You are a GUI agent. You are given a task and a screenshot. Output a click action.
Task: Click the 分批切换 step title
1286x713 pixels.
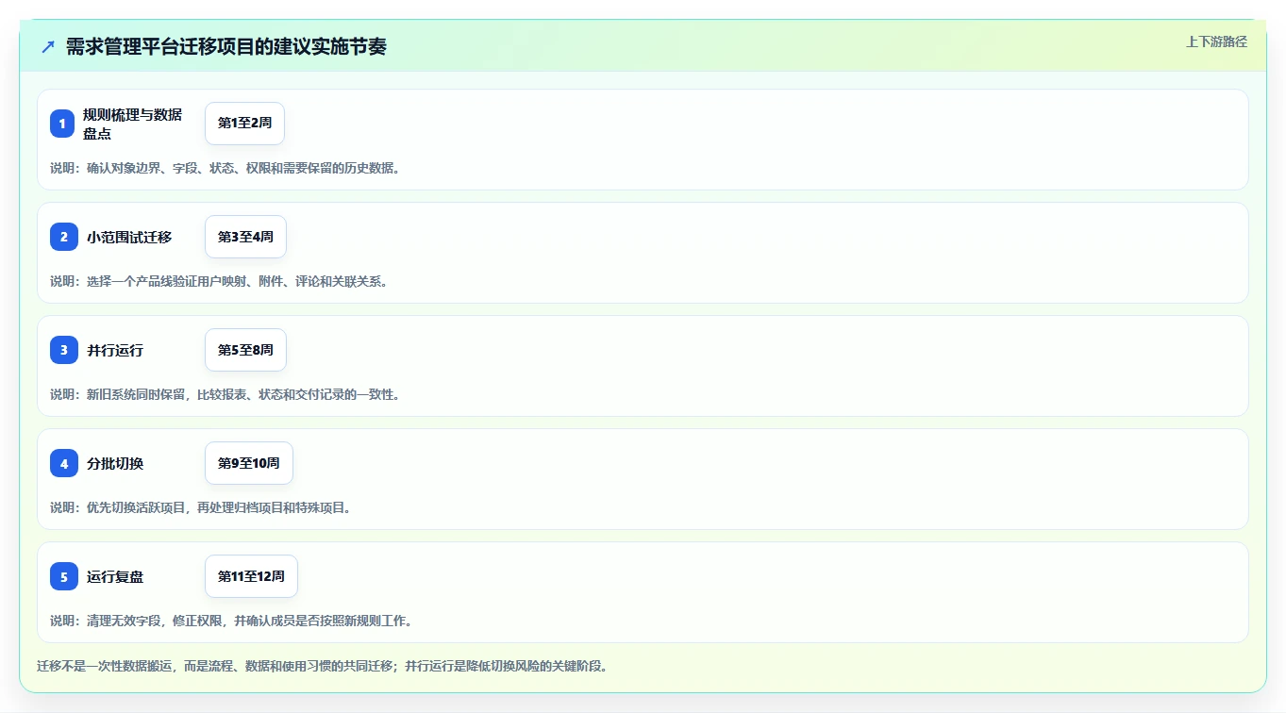click(x=115, y=463)
